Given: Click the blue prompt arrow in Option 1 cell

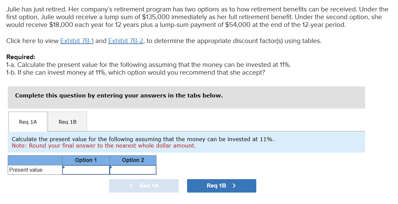Looking at the screenshot, I should pyautogui.click(x=63, y=167).
